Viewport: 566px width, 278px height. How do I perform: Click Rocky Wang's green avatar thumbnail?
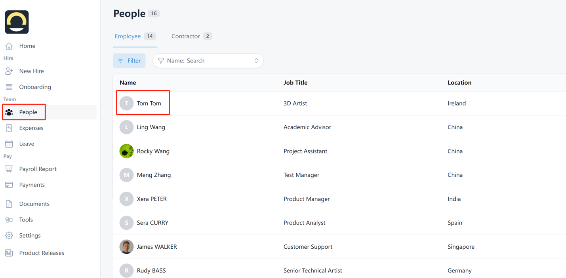[126, 151]
